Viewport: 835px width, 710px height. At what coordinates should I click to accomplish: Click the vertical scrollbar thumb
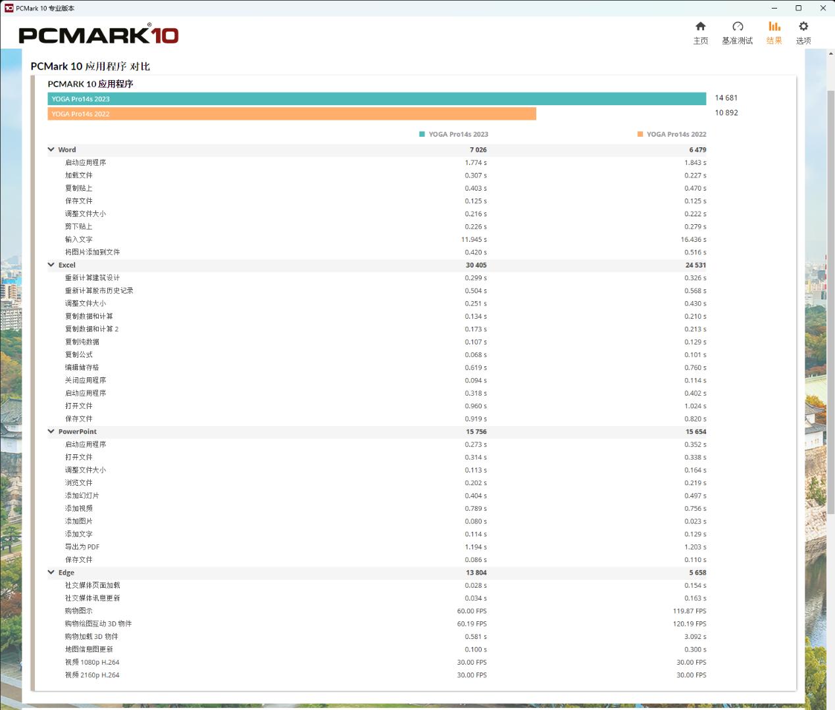click(830, 302)
